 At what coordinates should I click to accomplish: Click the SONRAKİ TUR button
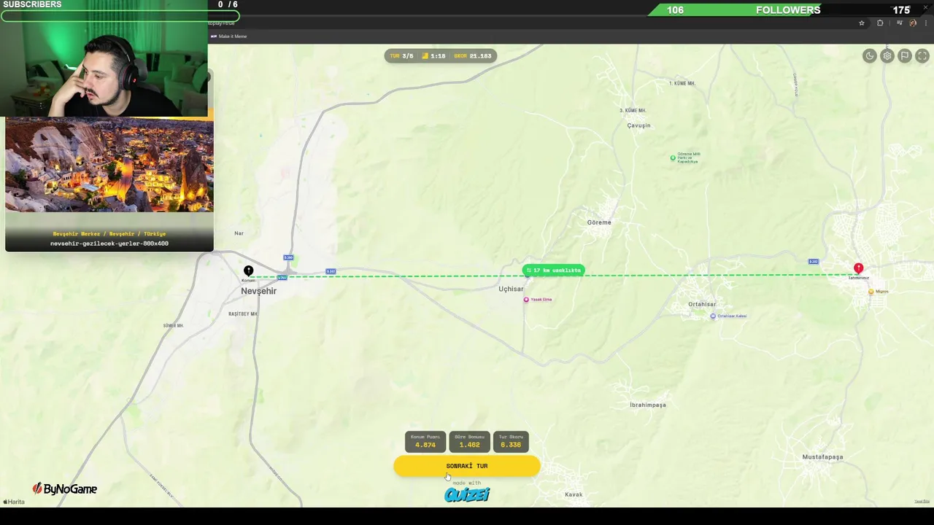(467, 466)
